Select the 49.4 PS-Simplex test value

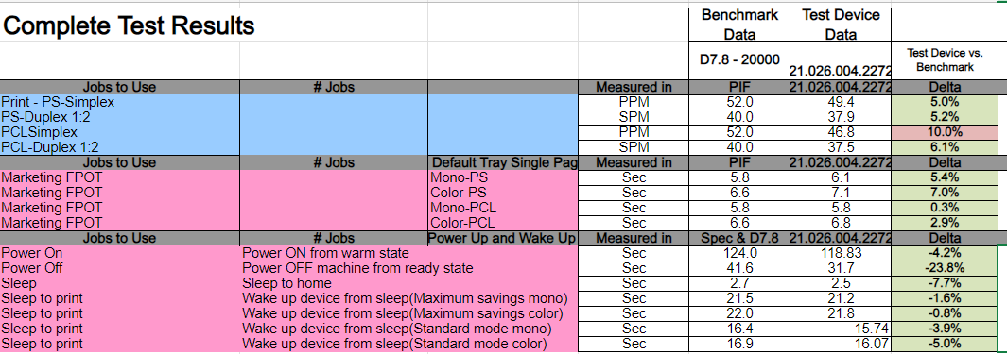point(841,102)
